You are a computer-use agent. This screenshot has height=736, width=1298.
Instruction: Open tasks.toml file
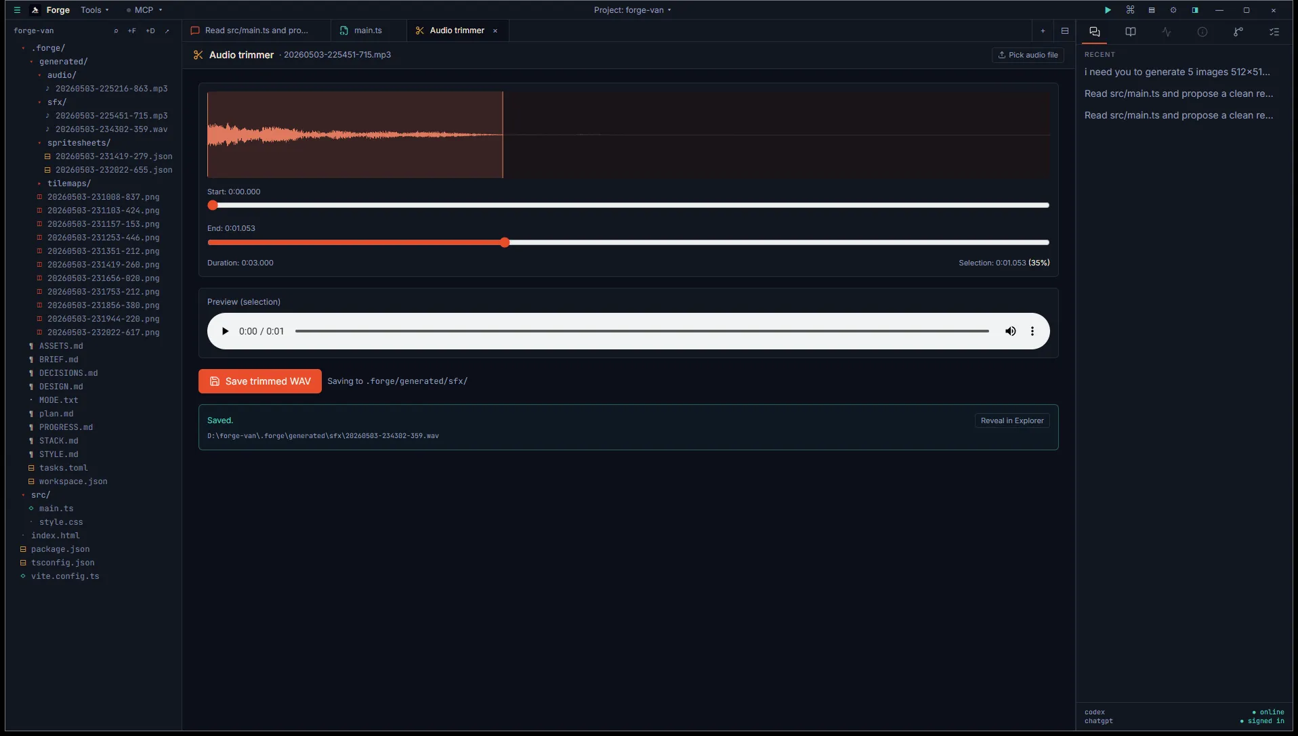coord(63,468)
